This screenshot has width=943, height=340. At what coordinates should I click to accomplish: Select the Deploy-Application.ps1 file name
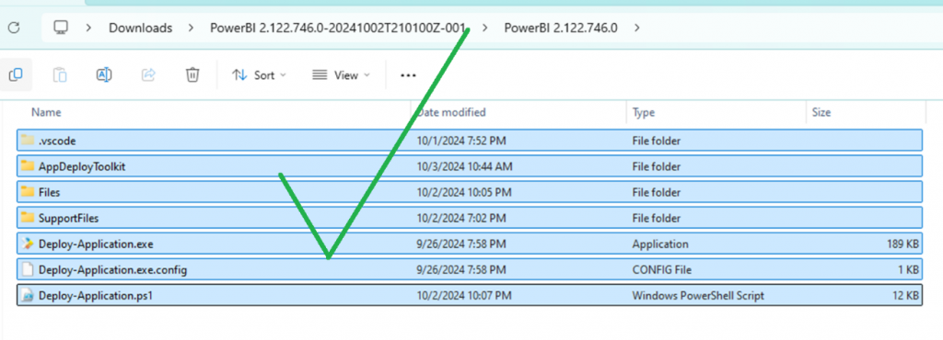click(96, 296)
